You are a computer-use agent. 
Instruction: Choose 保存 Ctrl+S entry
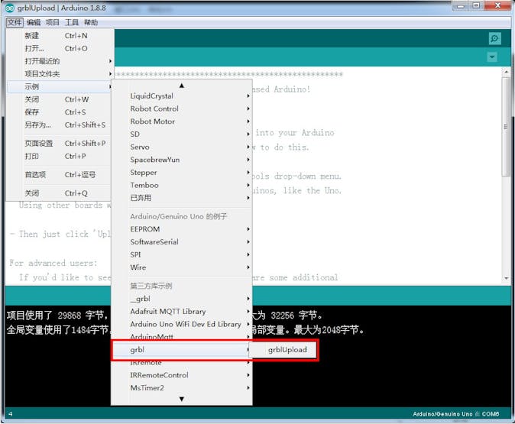click(x=59, y=112)
